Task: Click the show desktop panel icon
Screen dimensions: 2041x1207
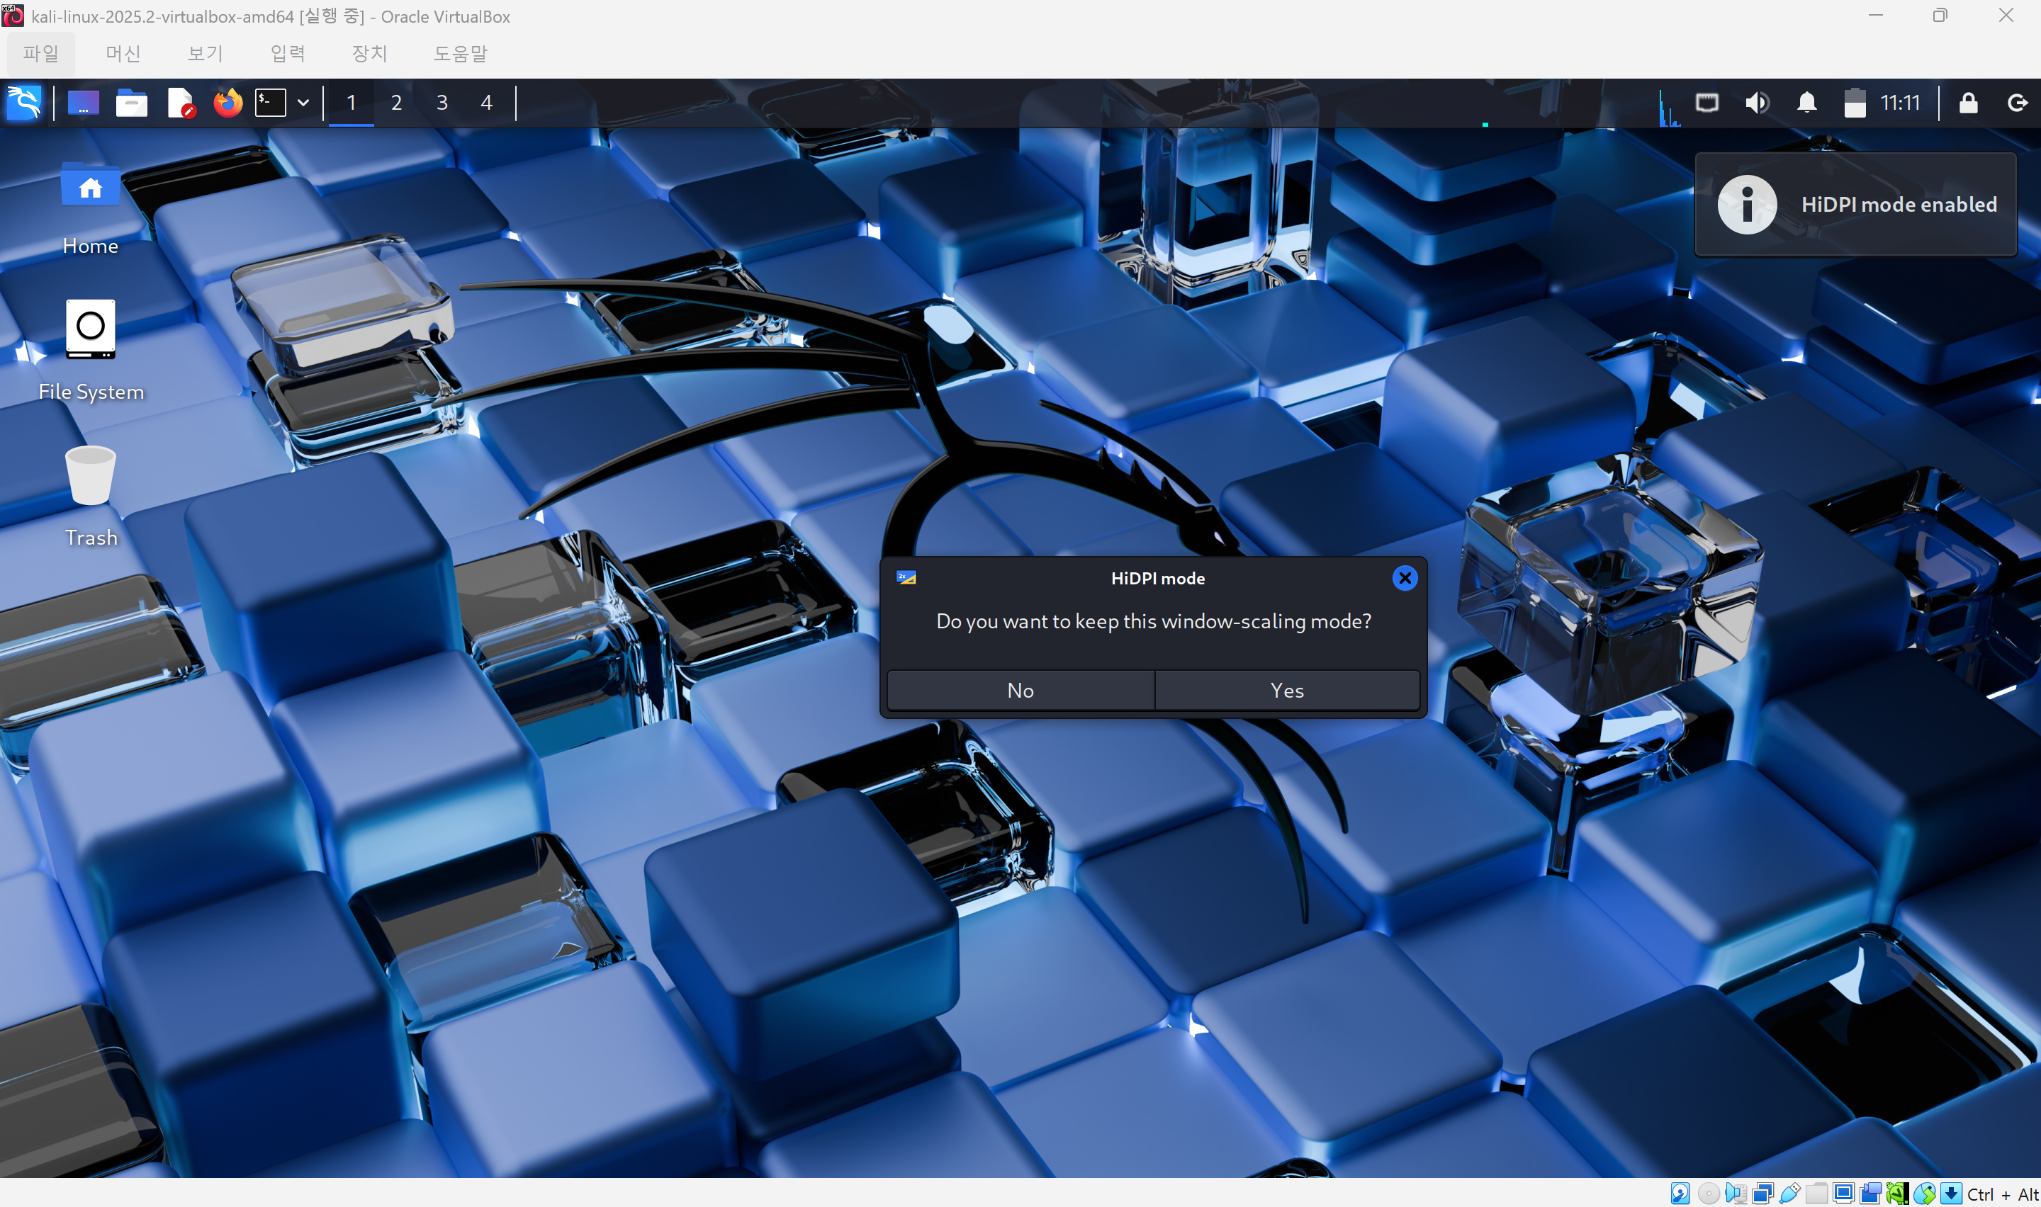Action: point(83,103)
